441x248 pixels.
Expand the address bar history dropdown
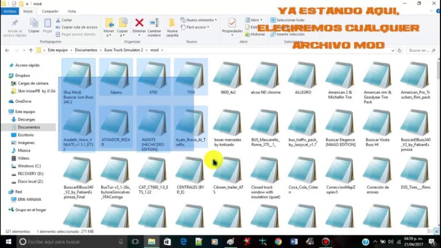[x=393, y=51]
